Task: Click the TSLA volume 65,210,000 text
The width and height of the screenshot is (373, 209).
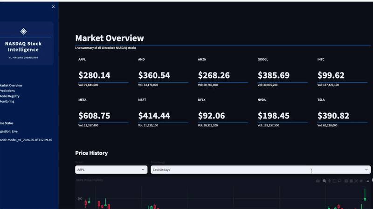Action: 327,125
